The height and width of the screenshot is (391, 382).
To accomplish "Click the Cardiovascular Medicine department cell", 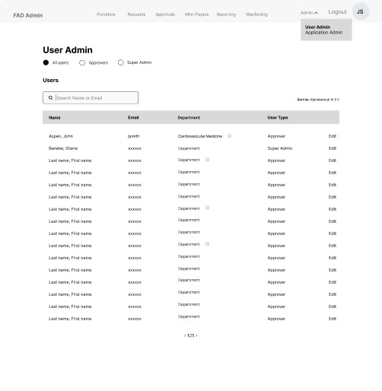I will [x=200, y=136].
